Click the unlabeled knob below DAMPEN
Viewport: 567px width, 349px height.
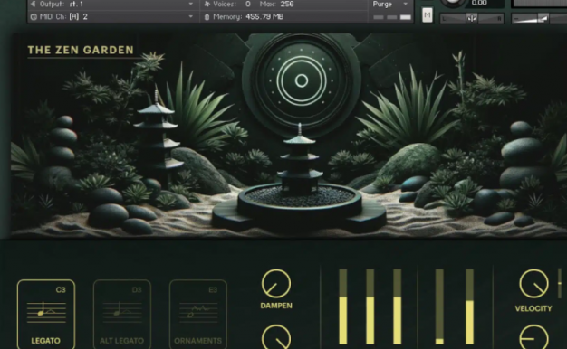click(x=276, y=337)
